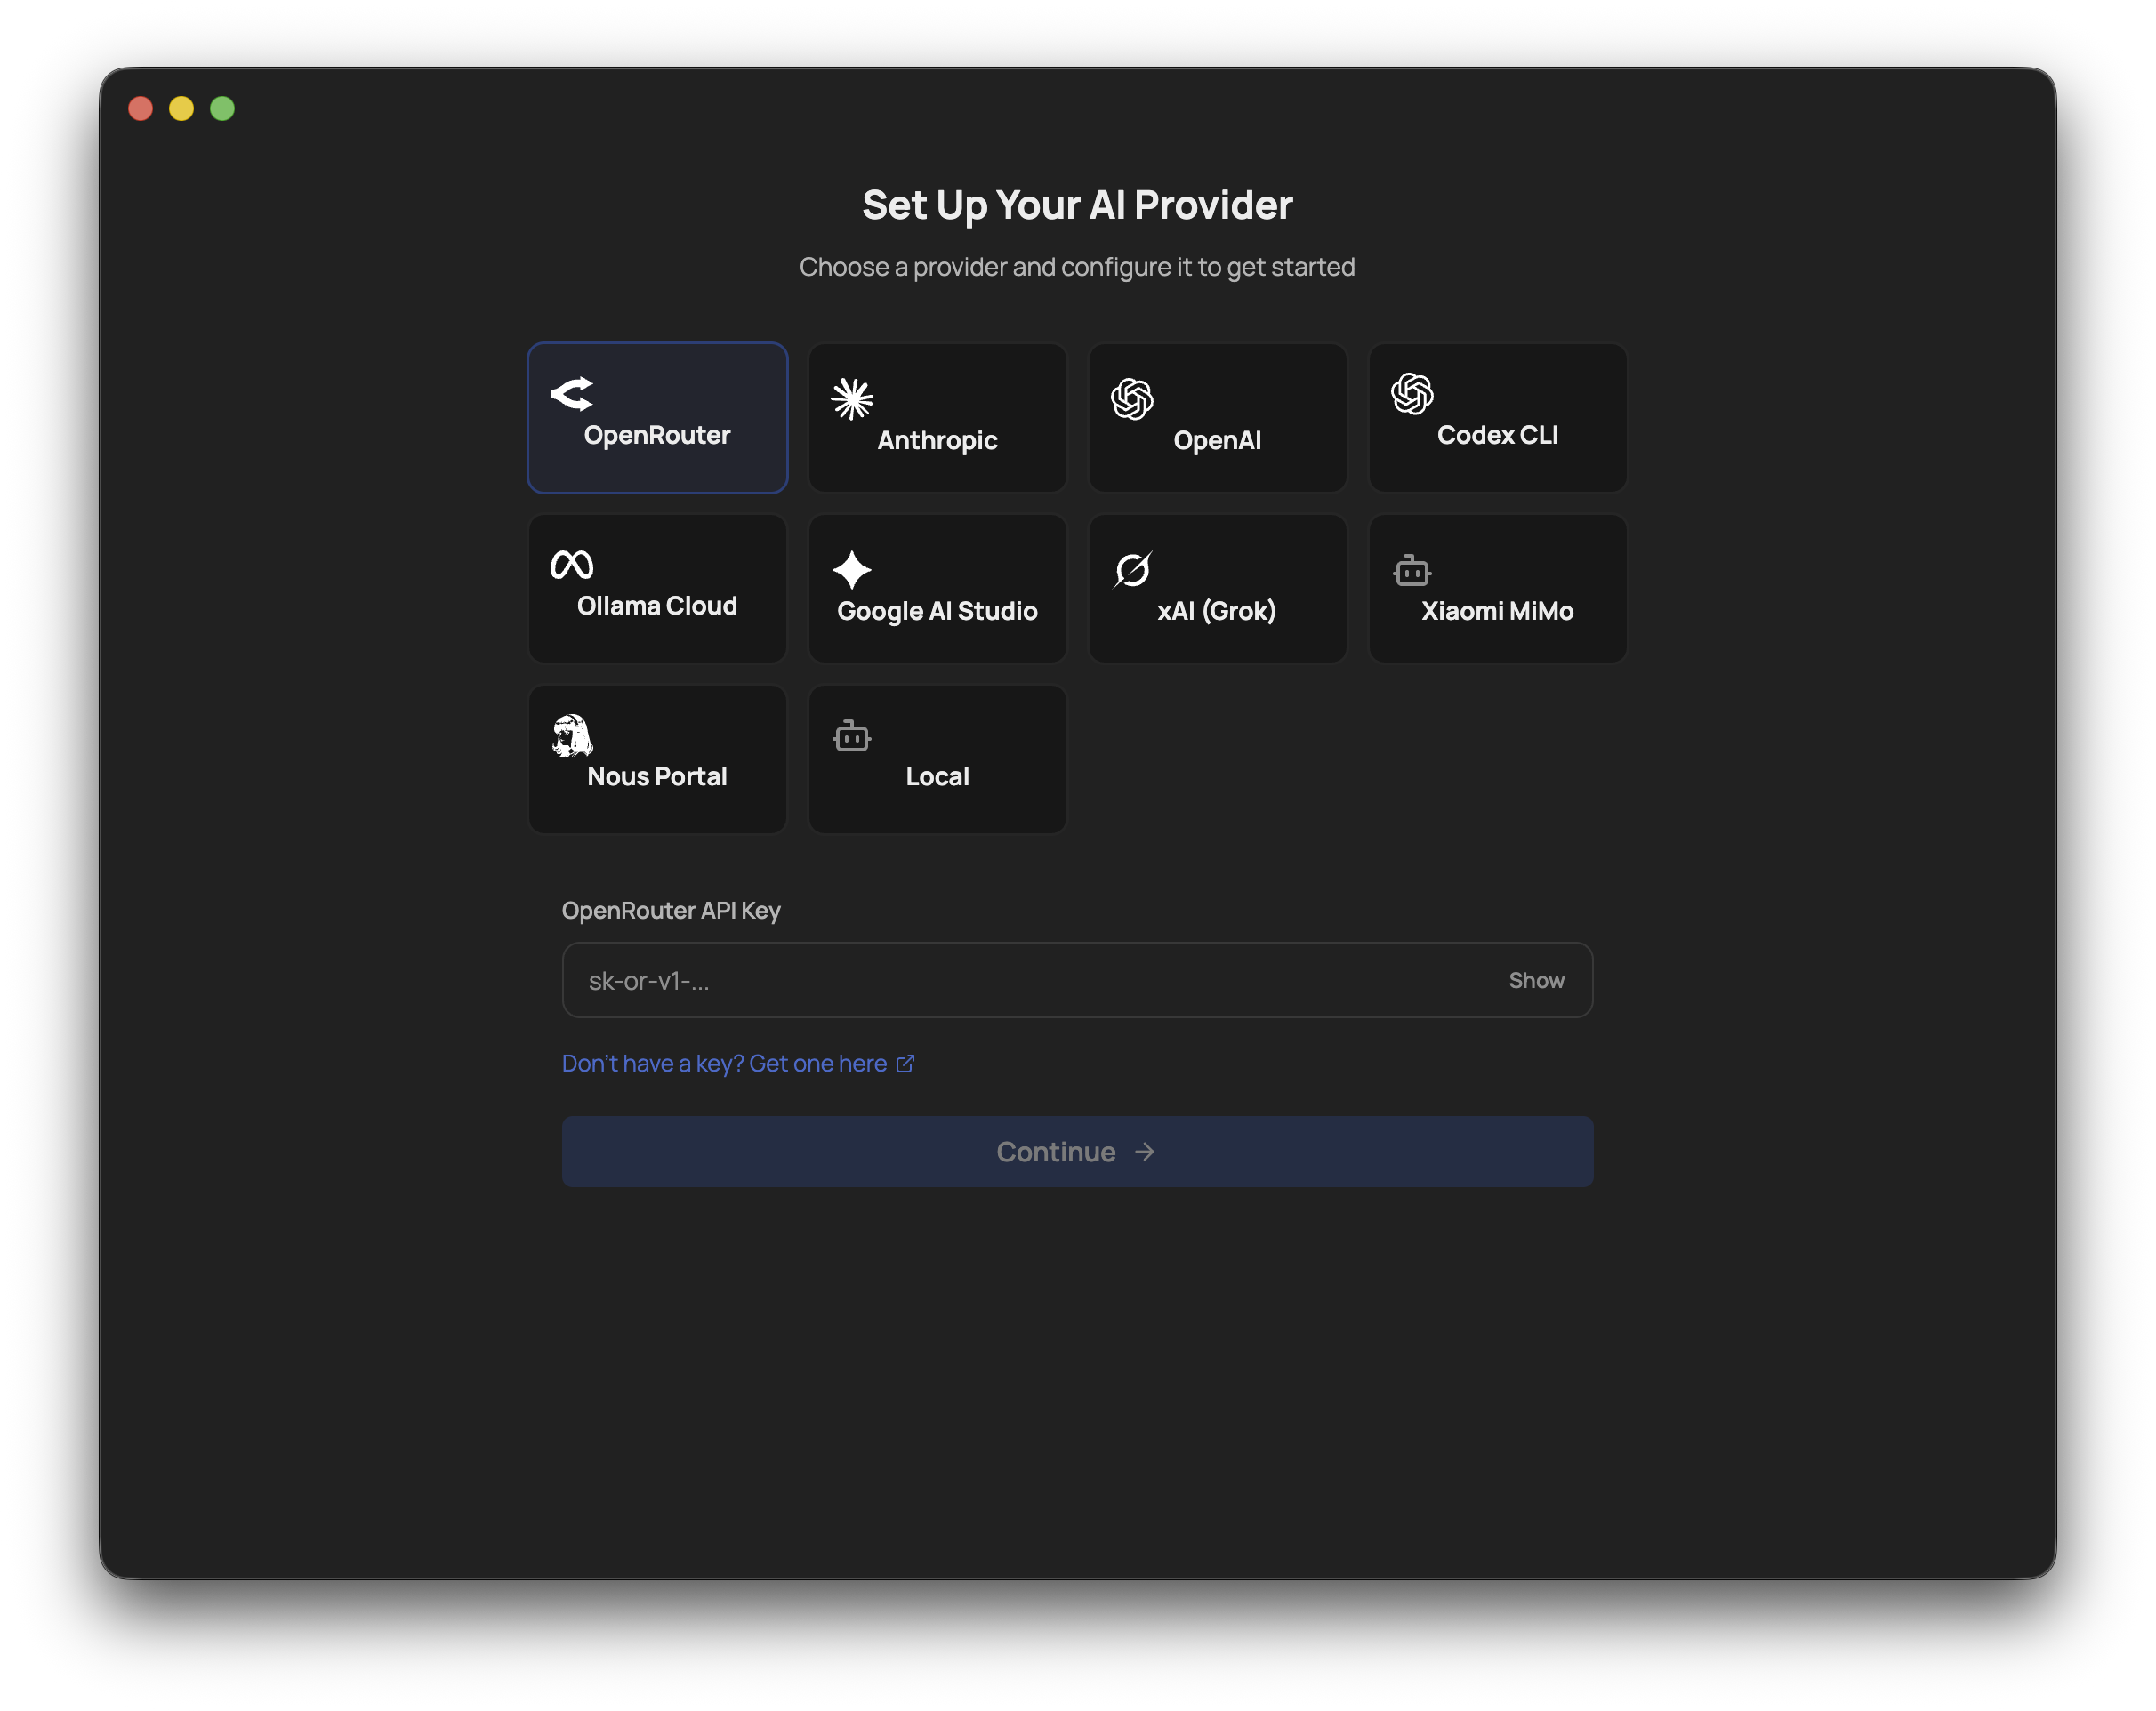Click the Local robot icon
2156x1711 pixels.
852,736
